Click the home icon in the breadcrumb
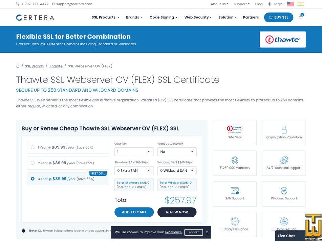This screenshot has height=241, width=322. pos(18,66)
